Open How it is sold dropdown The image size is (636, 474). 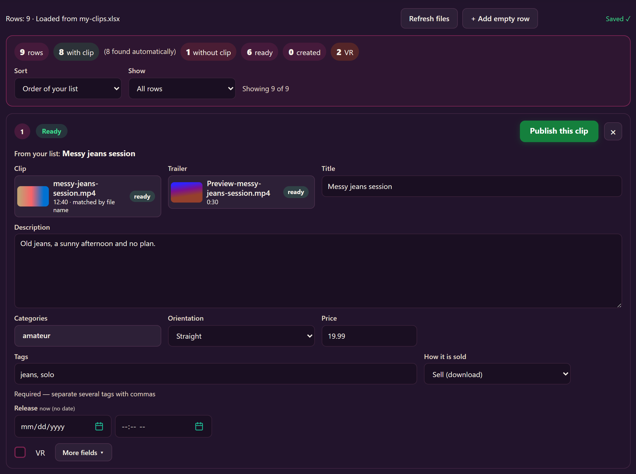point(497,374)
